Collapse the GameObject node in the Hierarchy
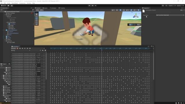The image size is (185, 104). [x=6, y=23]
